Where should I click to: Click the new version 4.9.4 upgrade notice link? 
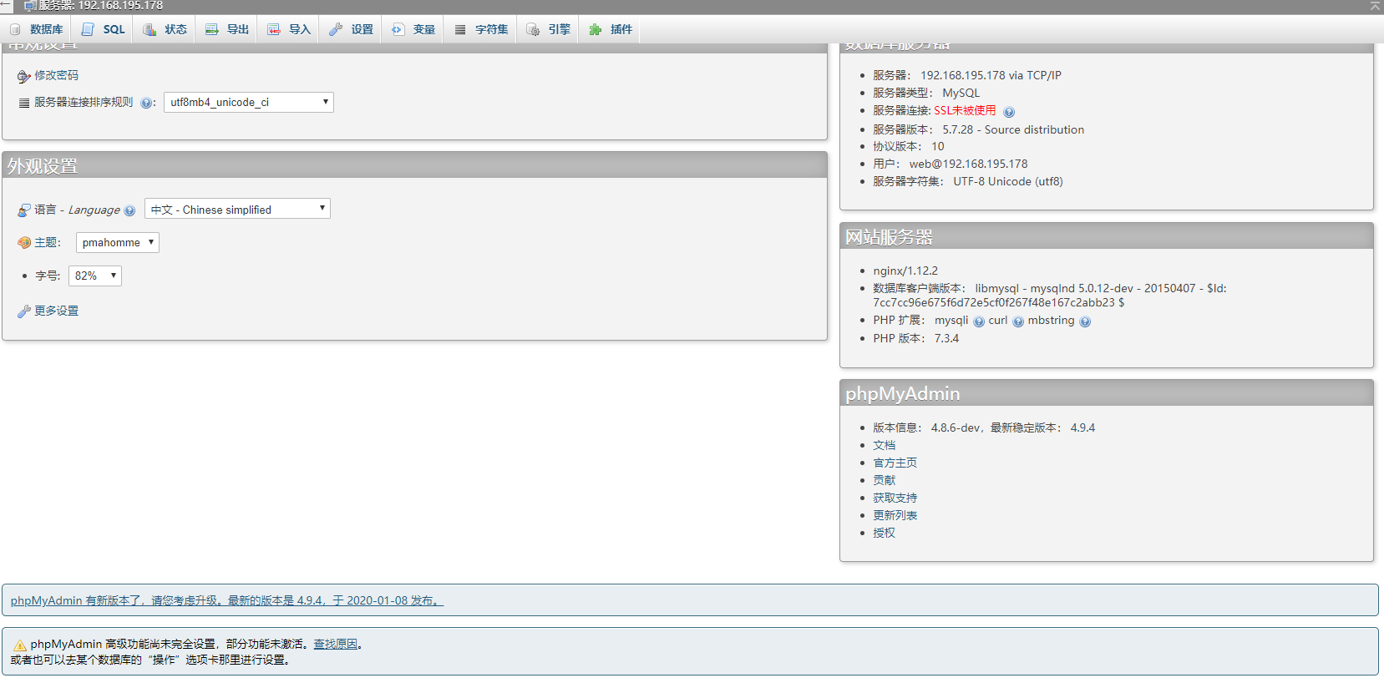(226, 600)
